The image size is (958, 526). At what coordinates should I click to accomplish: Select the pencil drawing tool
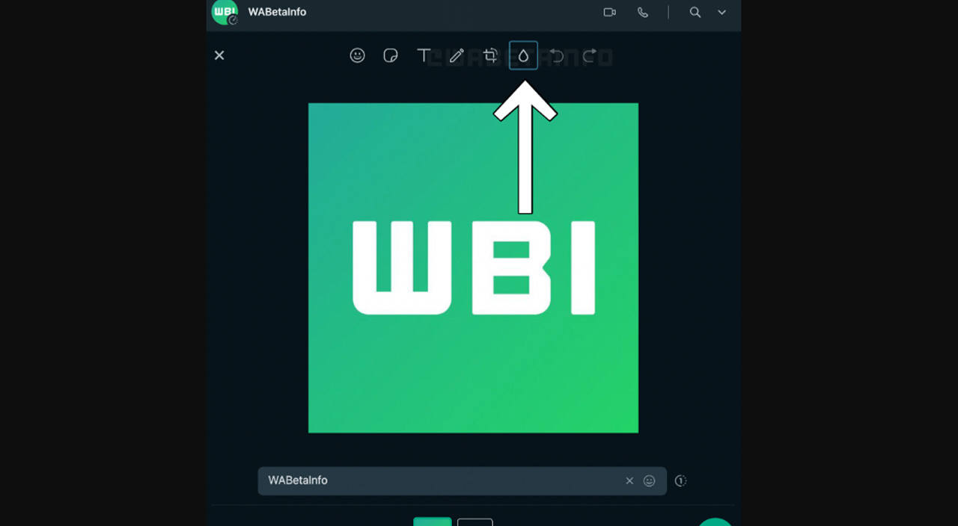click(456, 55)
